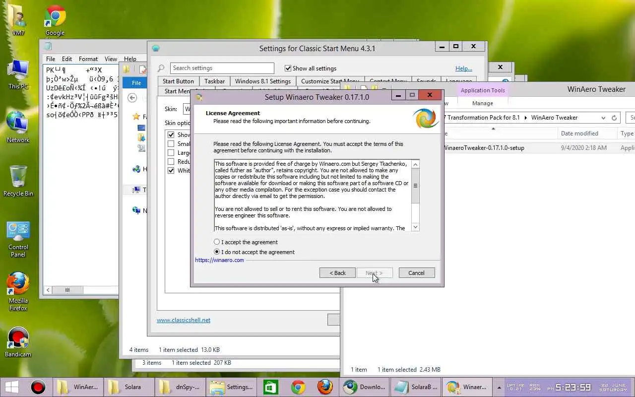
Task: Toggle the 'Whit' skin option checkbox
Action: point(171,171)
